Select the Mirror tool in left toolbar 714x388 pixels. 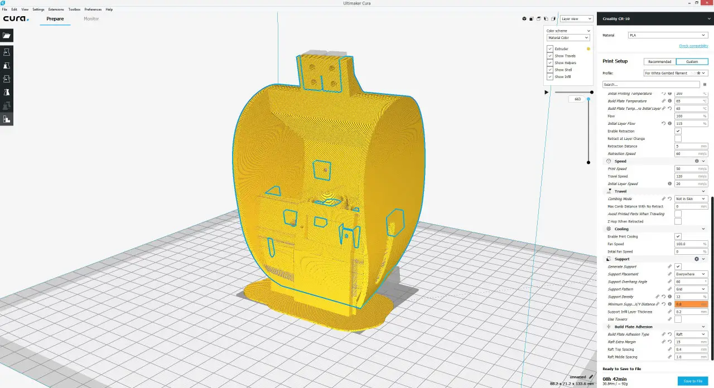(x=7, y=92)
